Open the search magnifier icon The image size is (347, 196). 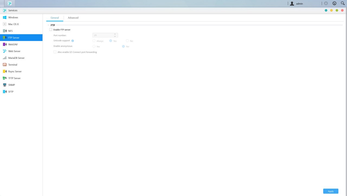343,4
